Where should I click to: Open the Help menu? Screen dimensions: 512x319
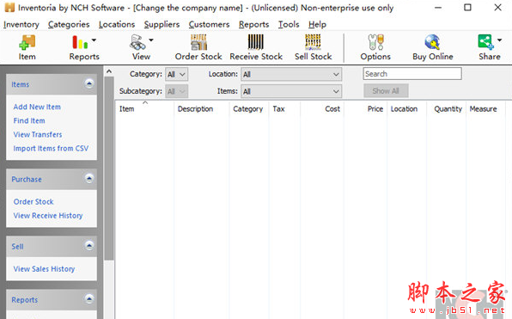(317, 25)
